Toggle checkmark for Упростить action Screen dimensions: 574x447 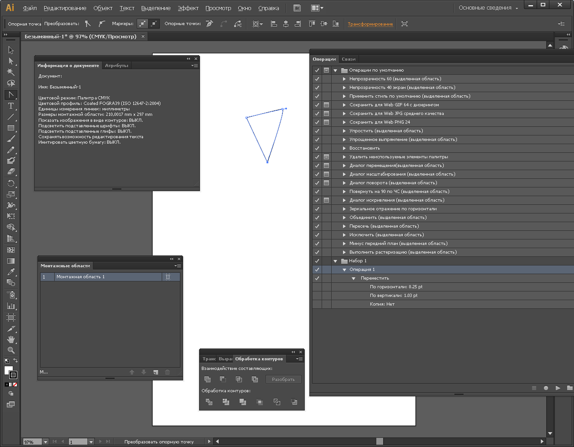point(317,131)
